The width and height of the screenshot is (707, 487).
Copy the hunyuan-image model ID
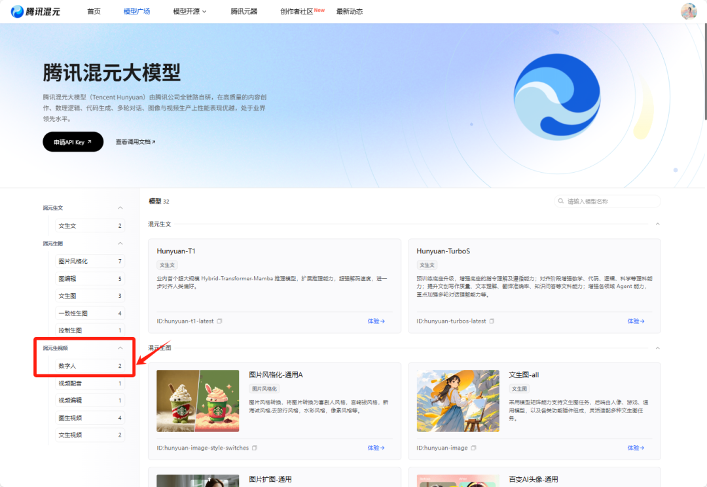coord(473,447)
